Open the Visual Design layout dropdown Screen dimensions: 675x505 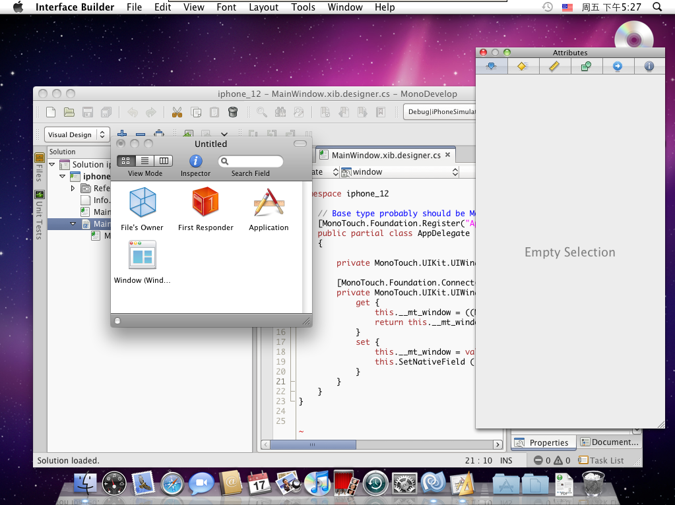pos(77,134)
